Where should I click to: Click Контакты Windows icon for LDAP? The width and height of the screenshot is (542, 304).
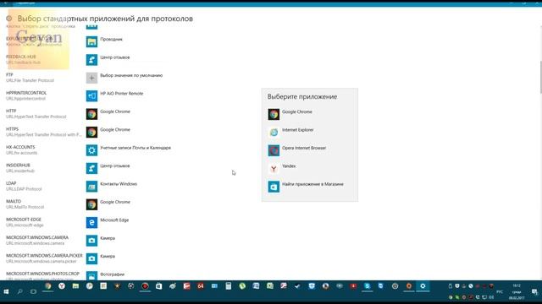click(91, 187)
